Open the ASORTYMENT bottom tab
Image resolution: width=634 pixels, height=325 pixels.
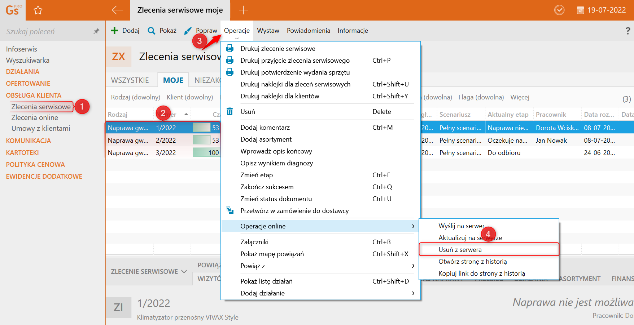580,279
